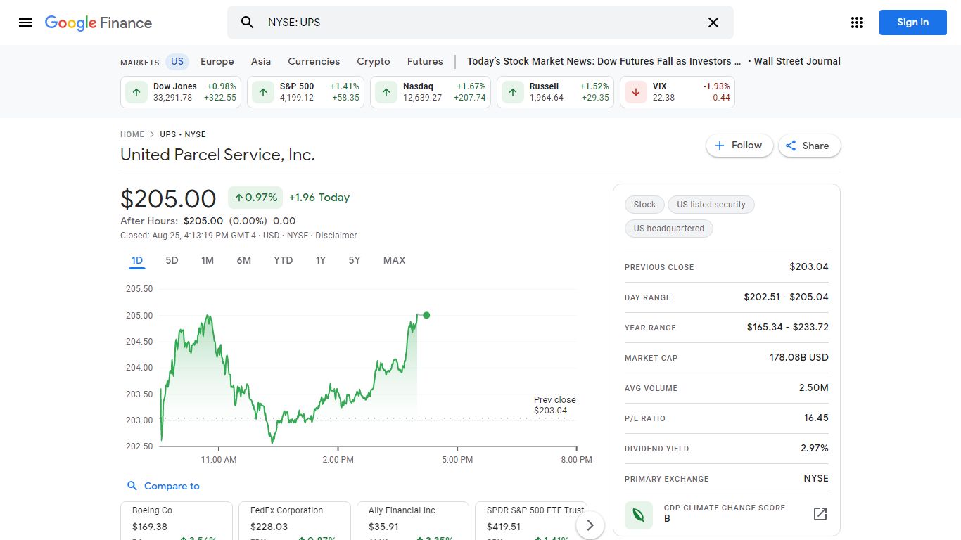The image size is (961, 540).
Task: Click the Prev close $203.04 chart label
Action: (554, 405)
